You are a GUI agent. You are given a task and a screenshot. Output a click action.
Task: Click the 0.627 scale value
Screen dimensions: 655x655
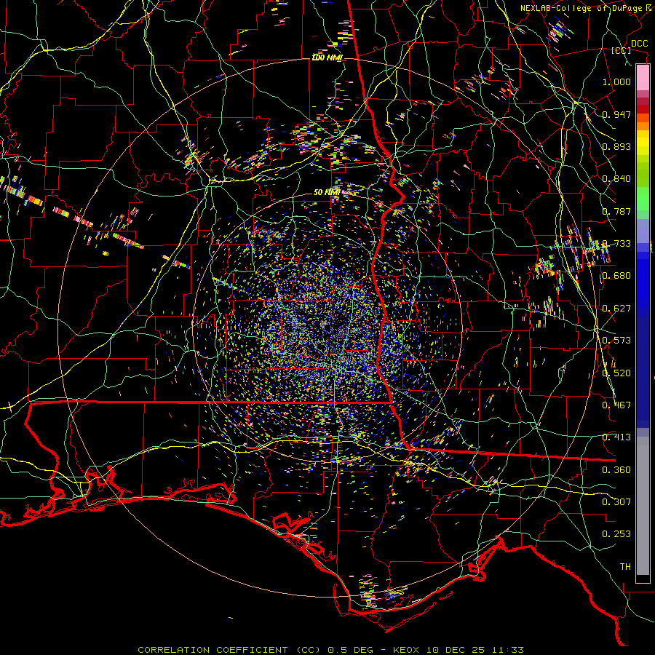click(x=616, y=309)
